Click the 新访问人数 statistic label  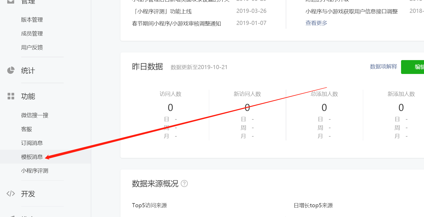click(247, 94)
